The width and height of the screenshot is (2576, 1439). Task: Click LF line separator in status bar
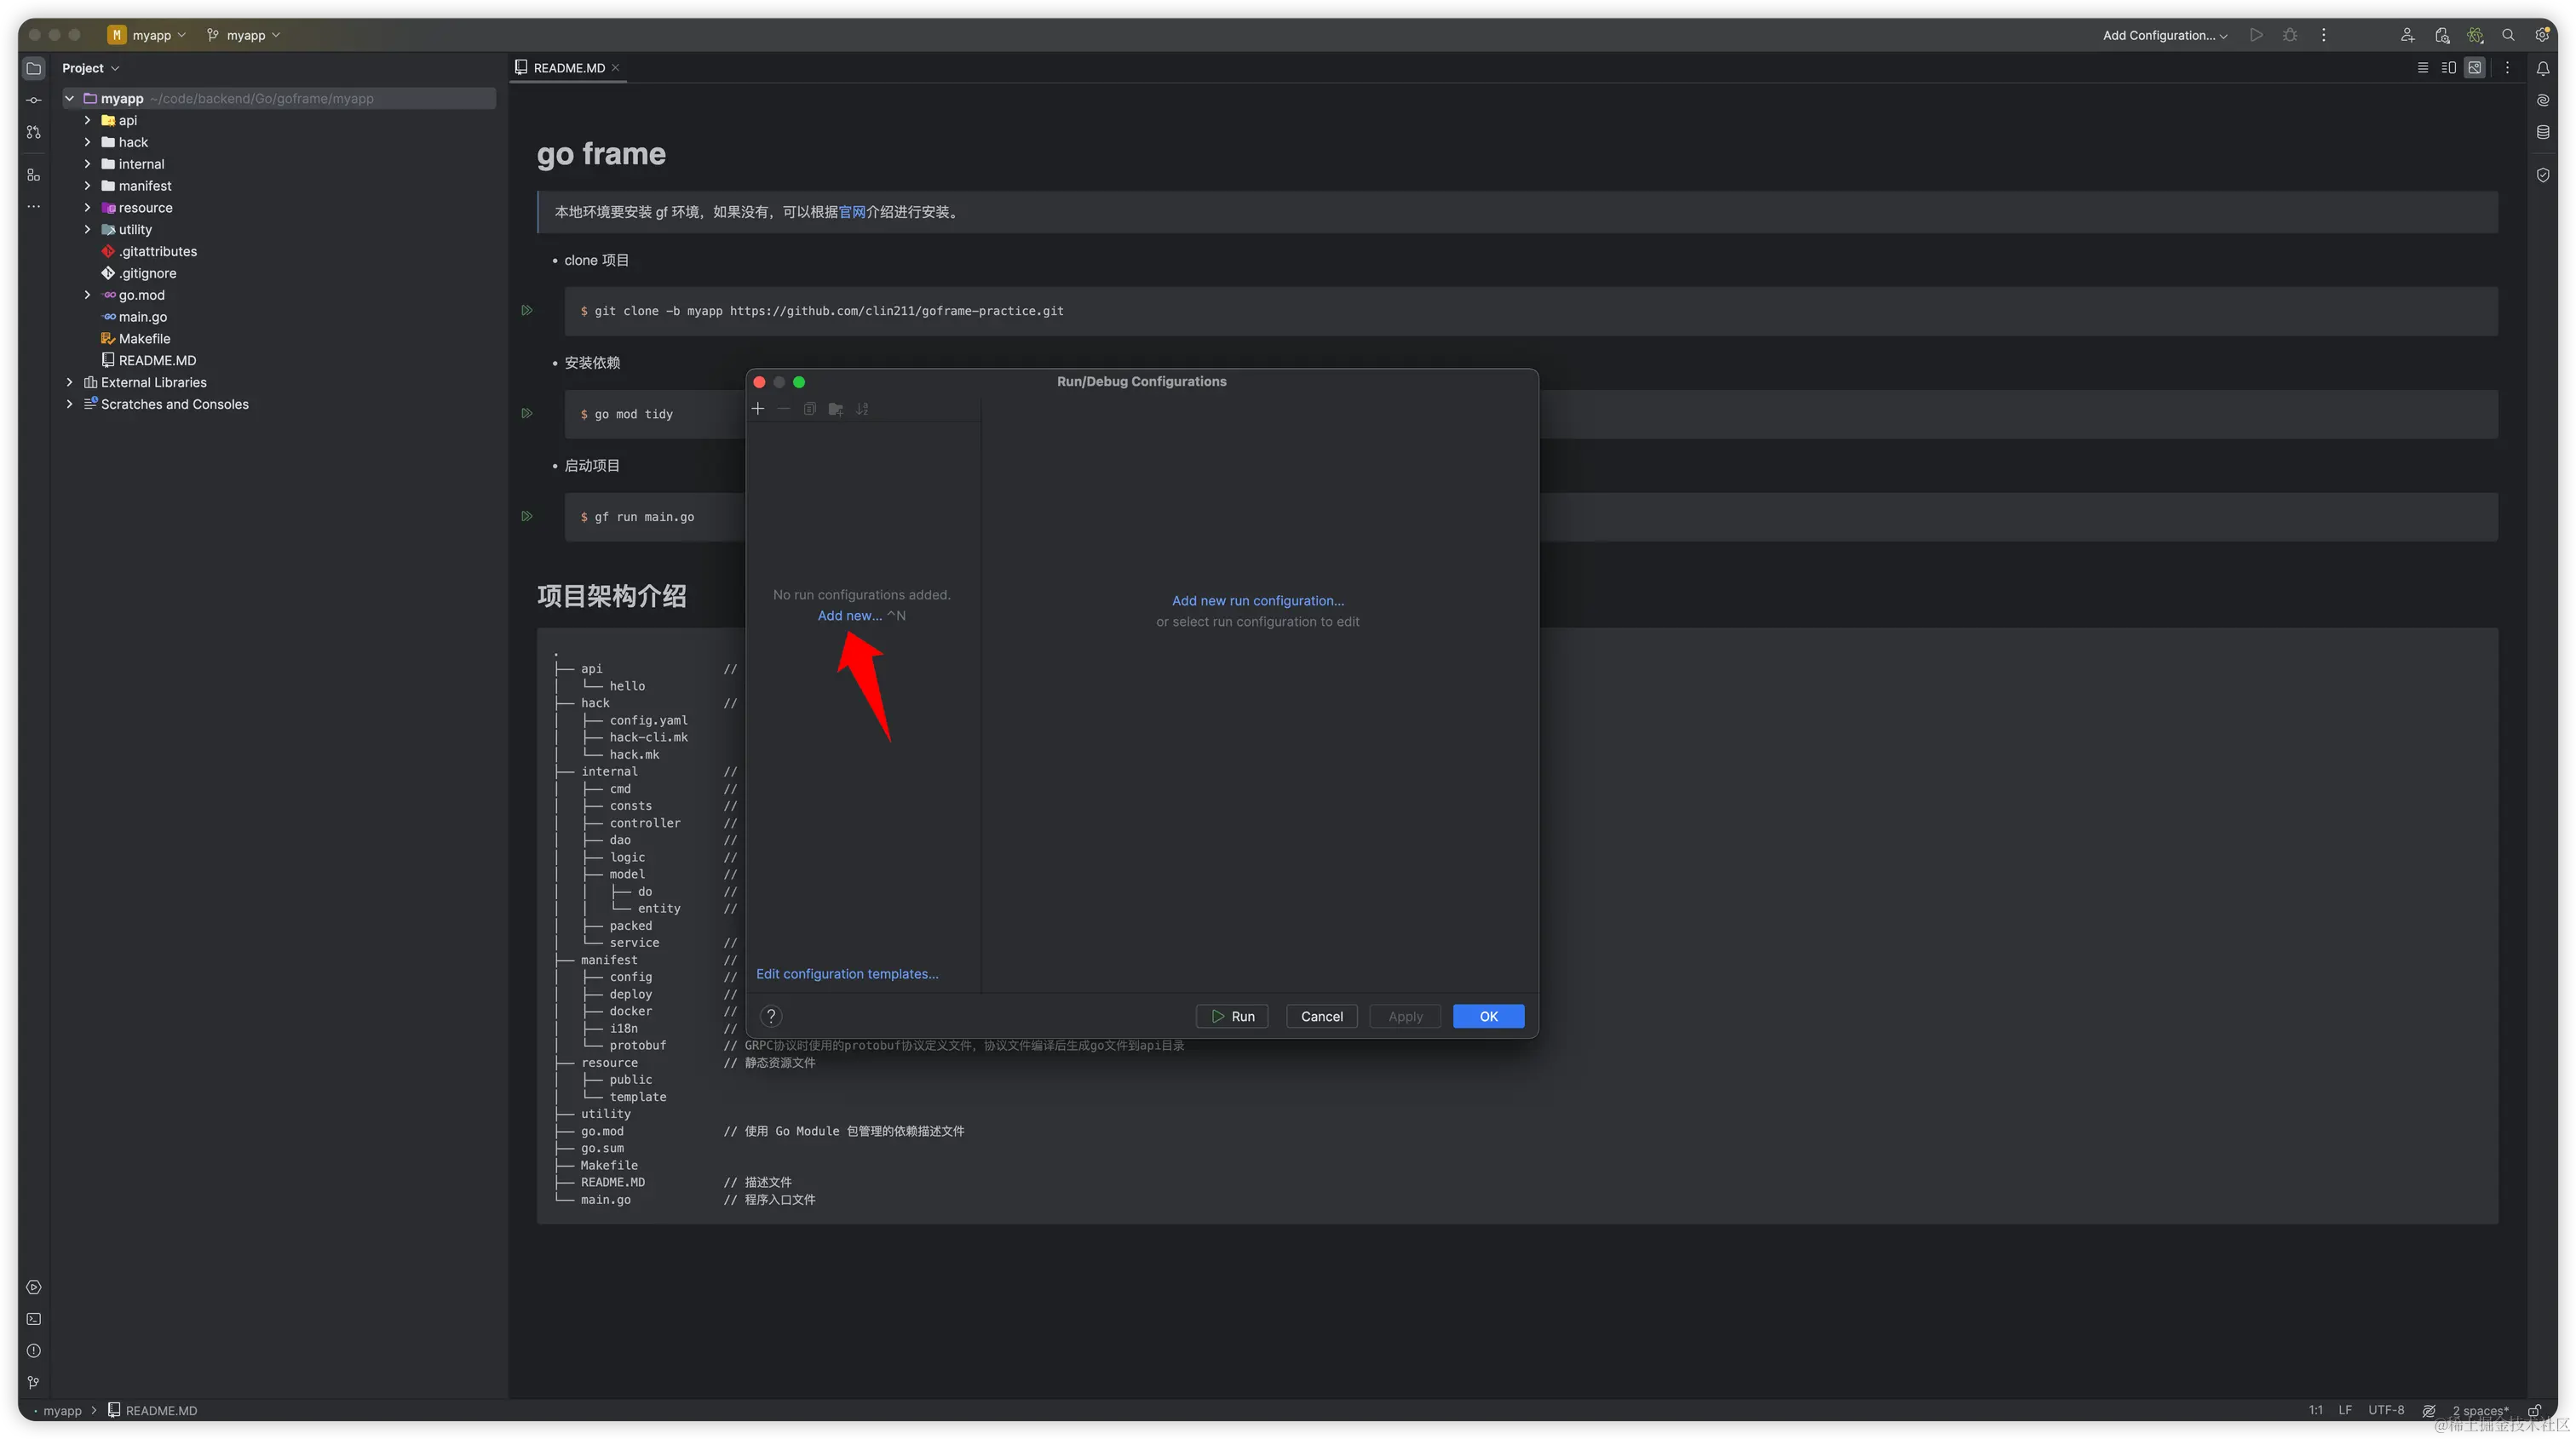pos(2344,1410)
